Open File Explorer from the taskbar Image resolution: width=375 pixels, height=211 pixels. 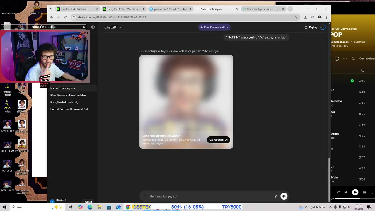tap(99, 207)
